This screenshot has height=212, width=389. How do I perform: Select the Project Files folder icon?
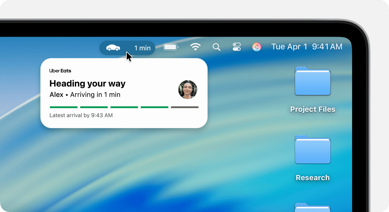313,81
